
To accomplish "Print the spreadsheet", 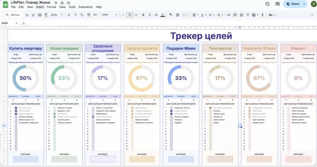I will (x=40, y=15).
